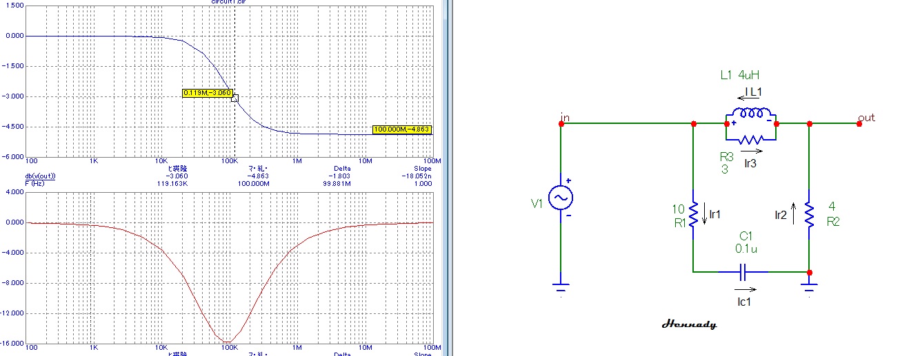This screenshot has width=900, height=356.
Task: Click the yellow cursor tag 0.119M,-3.060
Action: coord(207,92)
